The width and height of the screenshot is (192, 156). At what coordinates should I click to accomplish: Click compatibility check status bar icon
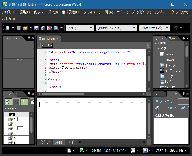(69, 150)
